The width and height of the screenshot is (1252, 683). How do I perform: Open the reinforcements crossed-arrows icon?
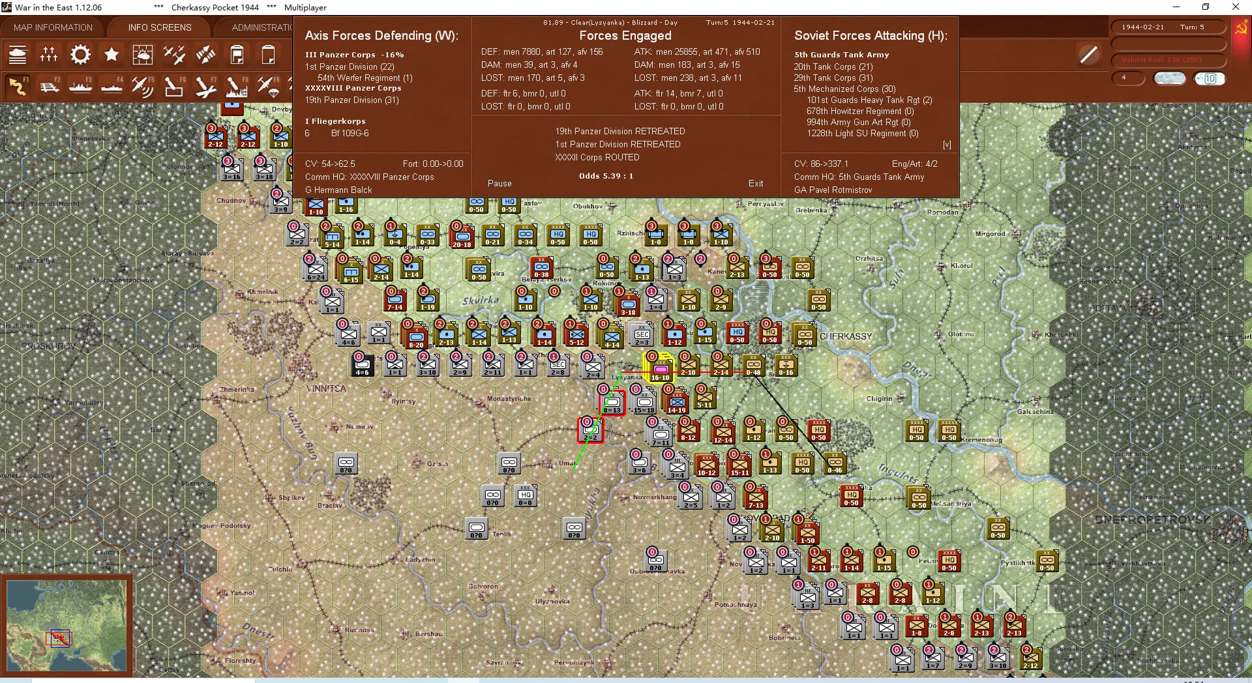point(205,55)
